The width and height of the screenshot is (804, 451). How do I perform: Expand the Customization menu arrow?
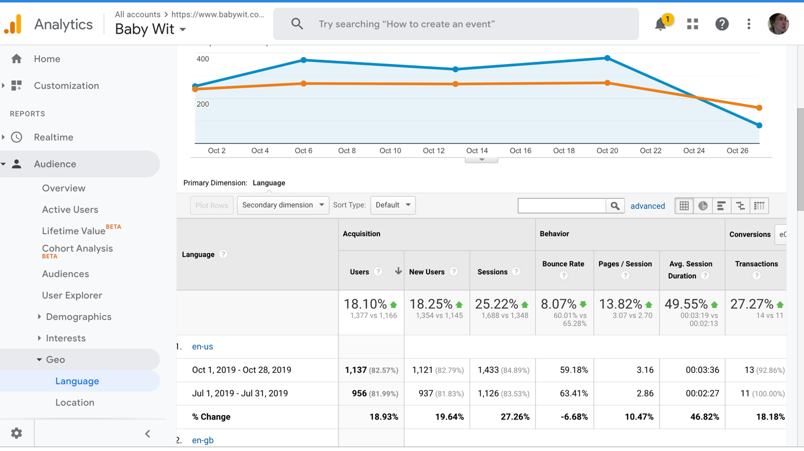click(x=3, y=85)
